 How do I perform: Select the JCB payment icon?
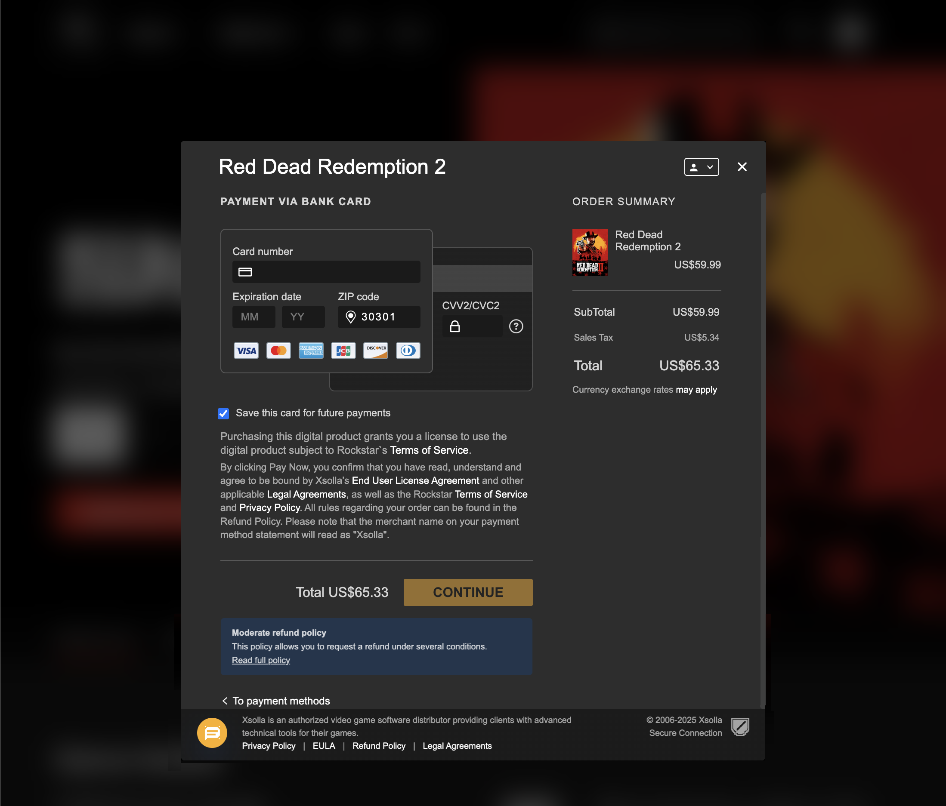(x=343, y=351)
